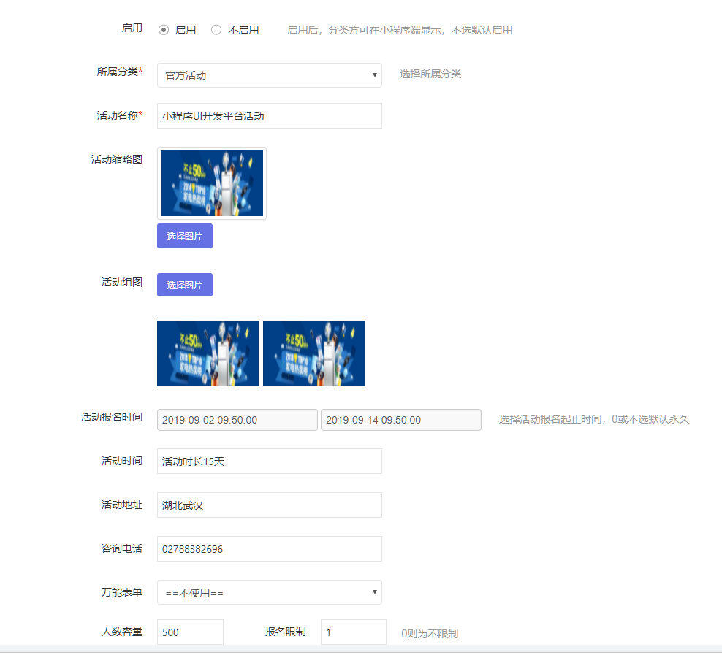Click the 咨询电话 field 02788382696
The height and width of the screenshot is (655, 722).
click(270, 548)
